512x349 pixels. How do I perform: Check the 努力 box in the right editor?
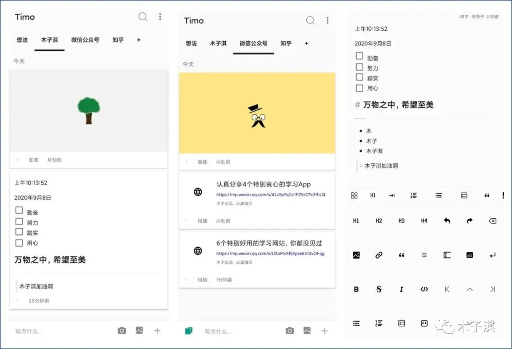point(359,67)
